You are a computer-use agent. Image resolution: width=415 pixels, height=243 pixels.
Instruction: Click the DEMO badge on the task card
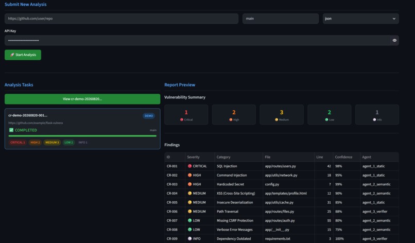click(x=149, y=116)
